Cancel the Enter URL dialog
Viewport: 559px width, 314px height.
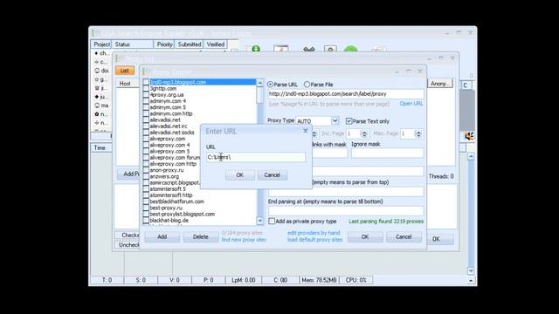272,174
